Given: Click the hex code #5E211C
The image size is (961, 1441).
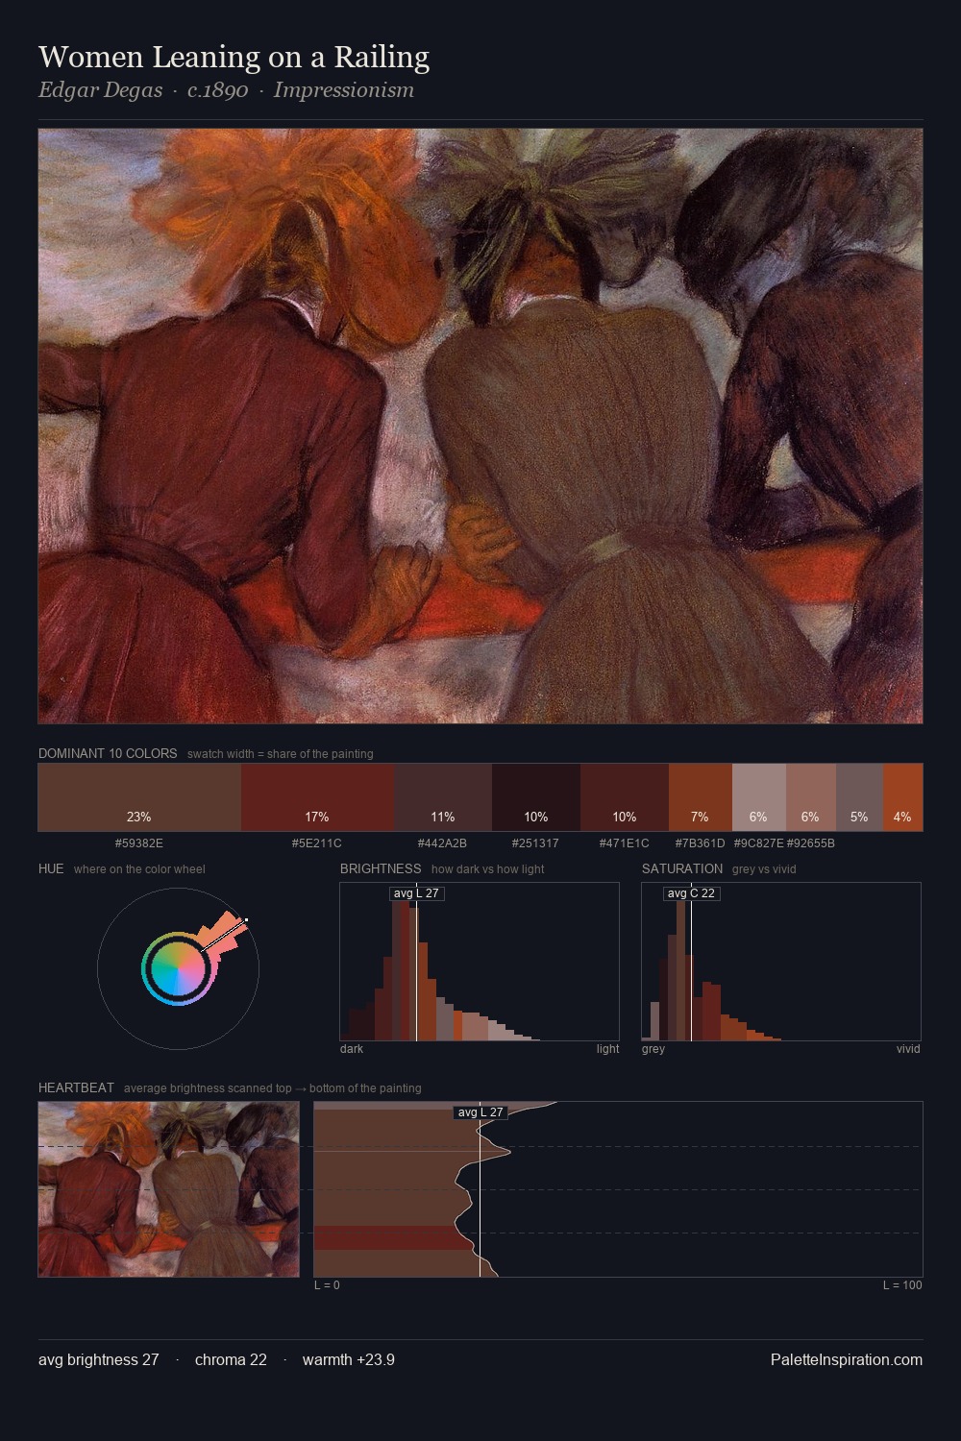Looking at the screenshot, I should 317,843.
